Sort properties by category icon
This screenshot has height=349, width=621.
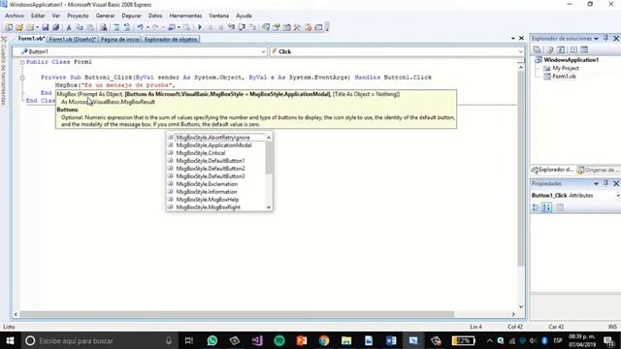pyautogui.click(x=536, y=206)
